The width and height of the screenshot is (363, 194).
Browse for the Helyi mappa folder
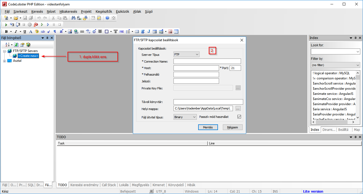(x=238, y=109)
